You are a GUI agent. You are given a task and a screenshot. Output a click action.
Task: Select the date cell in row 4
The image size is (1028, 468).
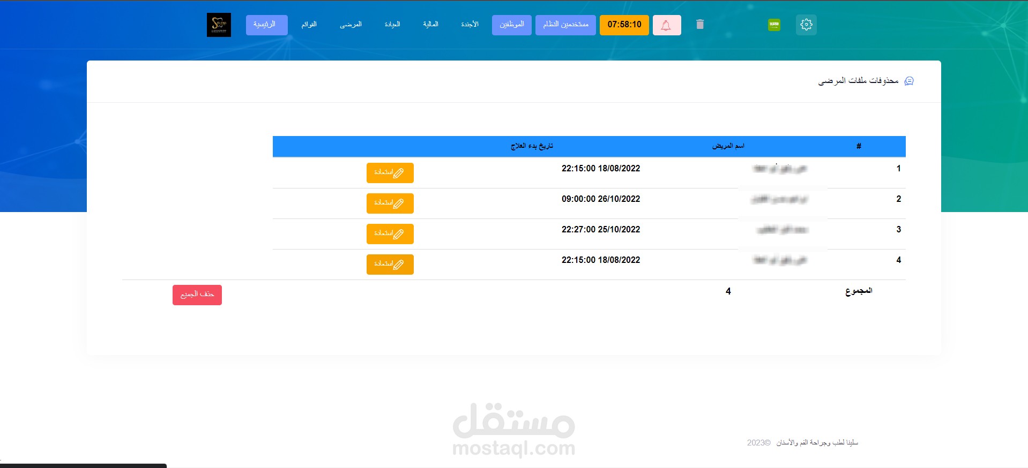(x=601, y=260)
